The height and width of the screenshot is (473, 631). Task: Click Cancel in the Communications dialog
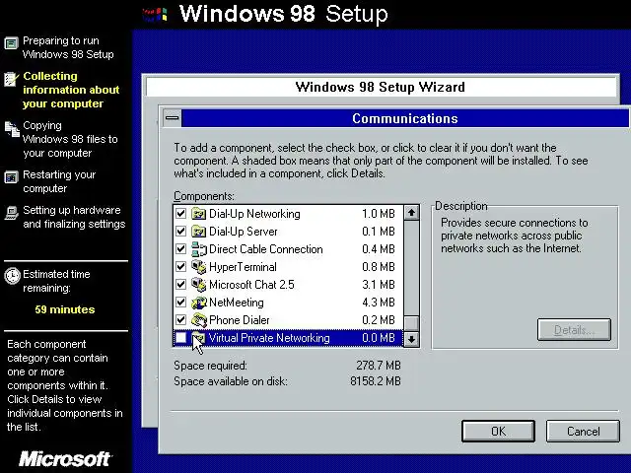click(x=583, y=432)
